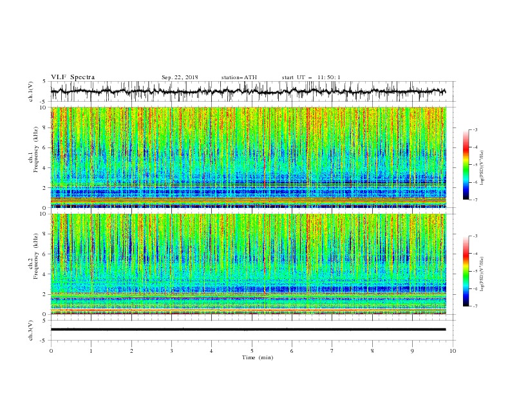Click the ch.2 "Frequency (kHz)" axis label

(x=36, y=256)
